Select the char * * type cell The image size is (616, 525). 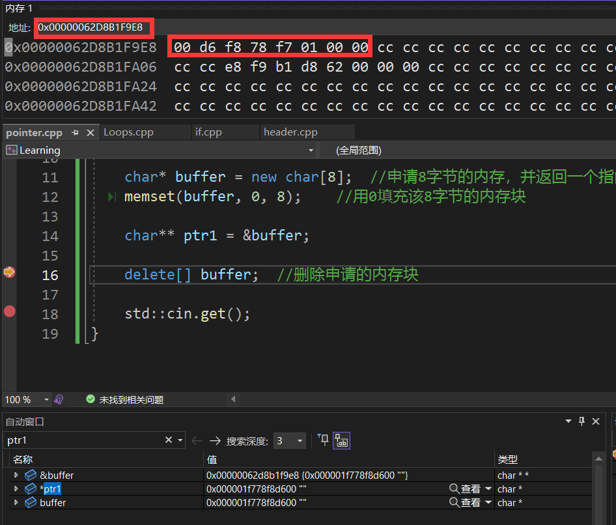point(512,475)
